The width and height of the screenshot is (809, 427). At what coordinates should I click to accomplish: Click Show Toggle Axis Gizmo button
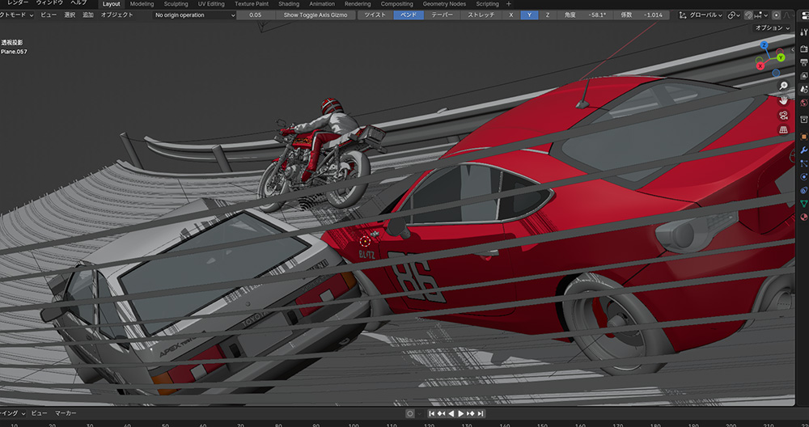pyautogui.click(x=316, y=15)
